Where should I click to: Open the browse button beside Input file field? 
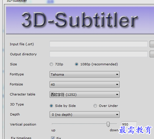152,44
